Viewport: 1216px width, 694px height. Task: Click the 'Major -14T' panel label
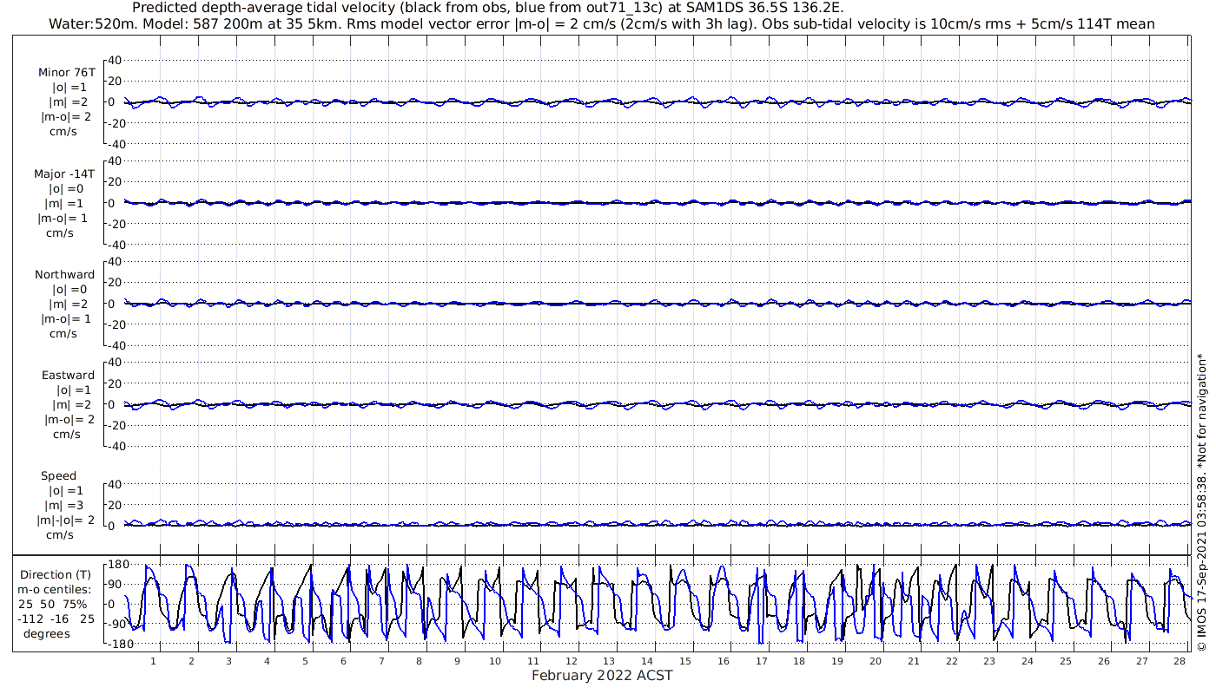[x=64, y=173]
